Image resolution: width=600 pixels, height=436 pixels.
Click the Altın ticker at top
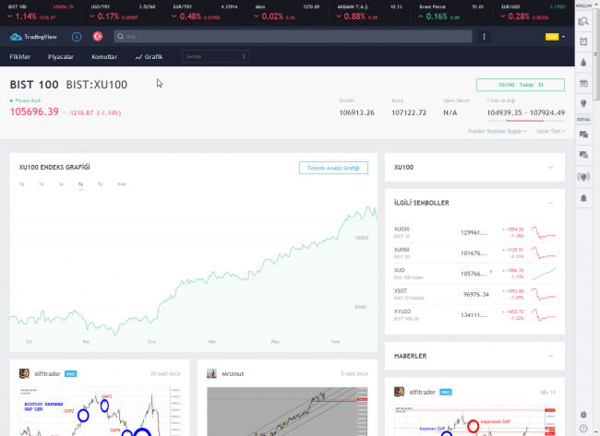(x=287, y=12)
